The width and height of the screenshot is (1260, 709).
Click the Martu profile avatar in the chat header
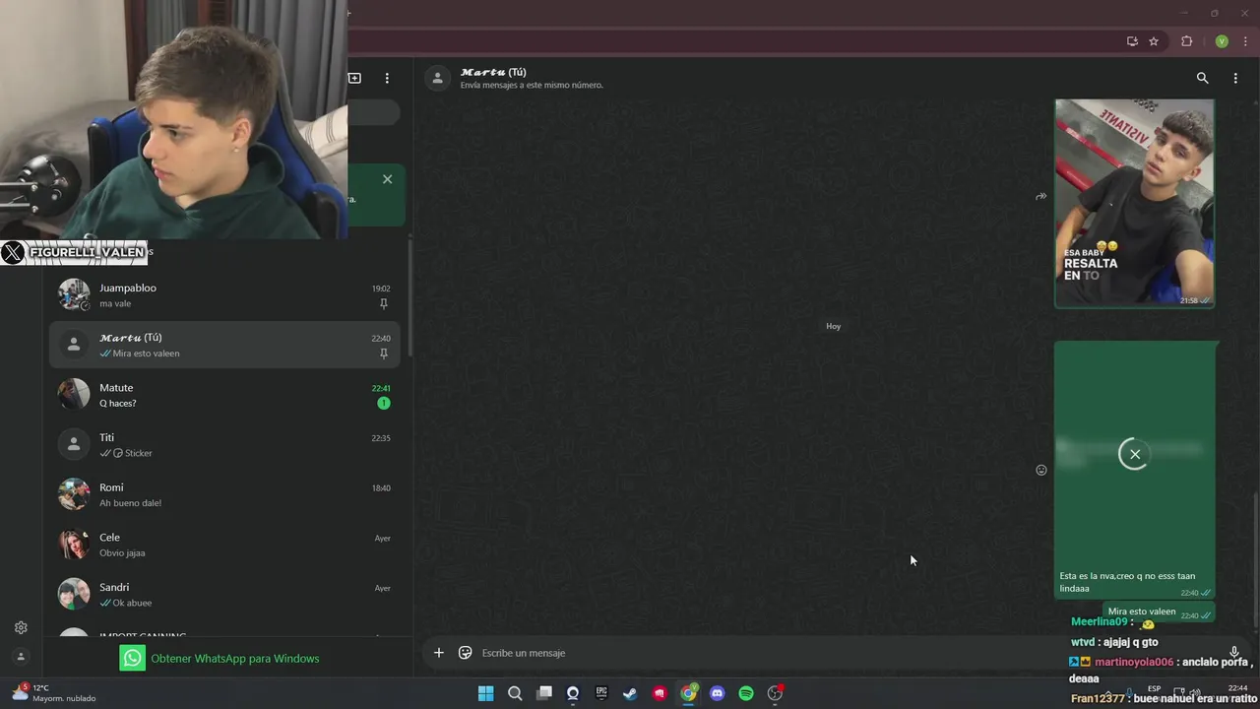[438, 79]
